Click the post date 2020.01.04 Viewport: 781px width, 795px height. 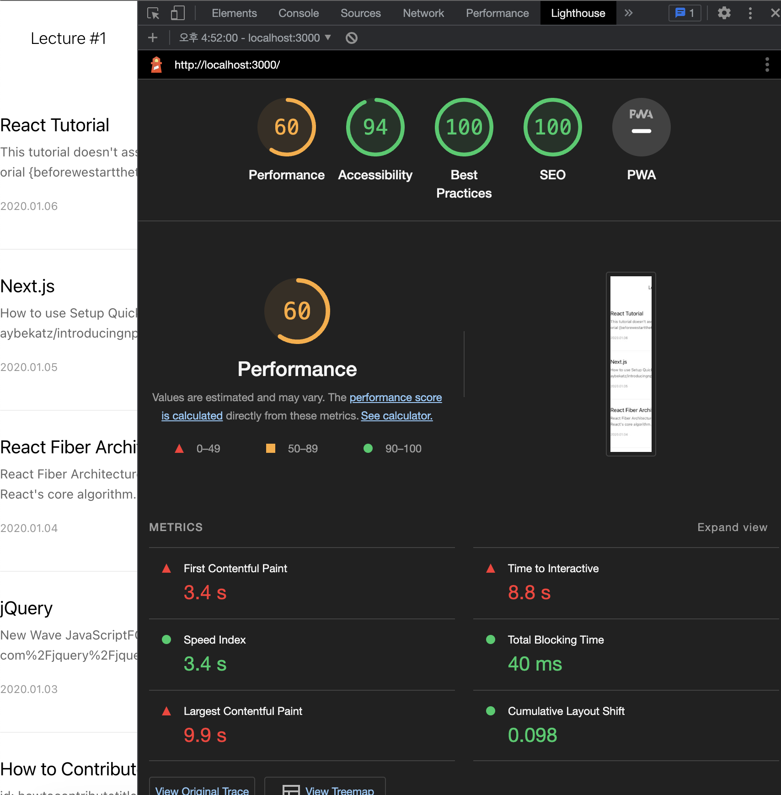29,528
